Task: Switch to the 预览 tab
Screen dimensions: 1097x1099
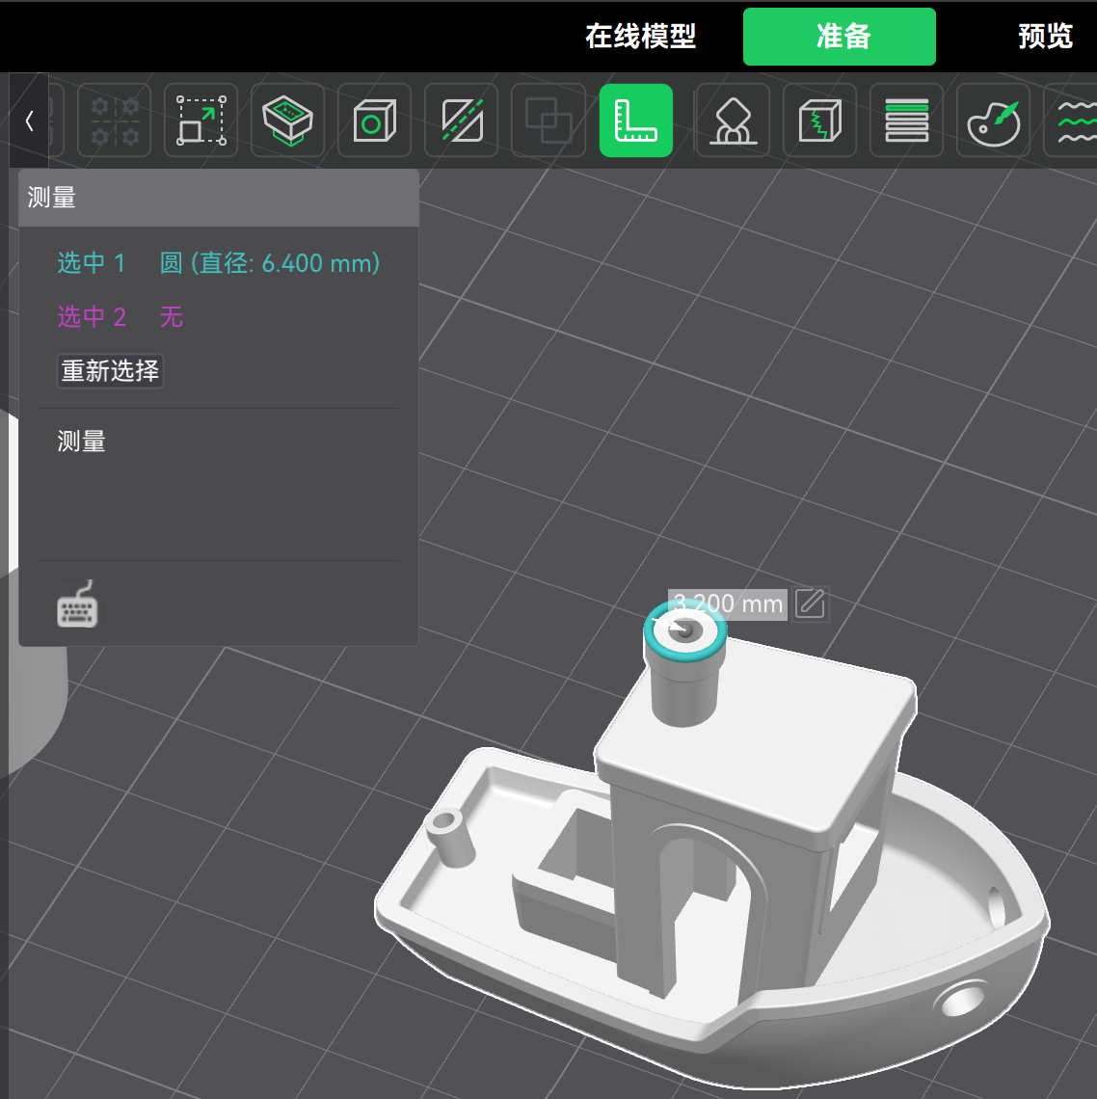Action: click(x=1045, y=37)
